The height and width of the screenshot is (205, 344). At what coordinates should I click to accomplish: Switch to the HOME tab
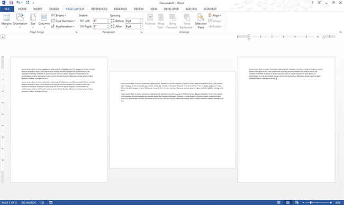tap(22, 9)
